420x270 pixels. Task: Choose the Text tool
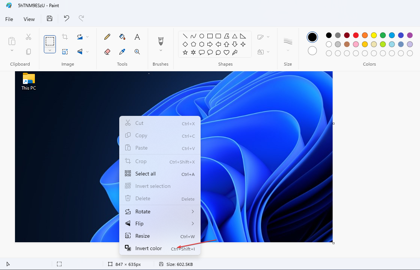[x=137, y=37]
